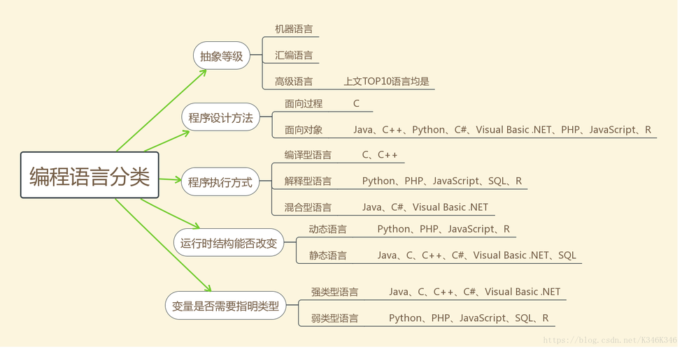
Task: Click the language list beside 混合型语言
Action: [425, 207]
